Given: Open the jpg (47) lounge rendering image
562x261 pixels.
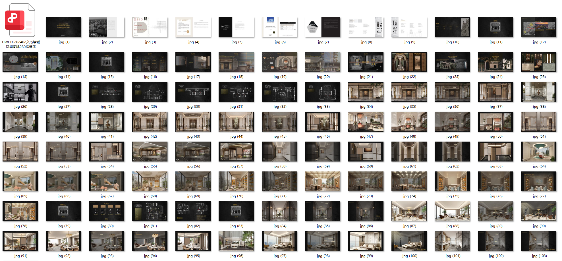Looking at the screenshot, I should pyautogui.click(x=366, y=122).
